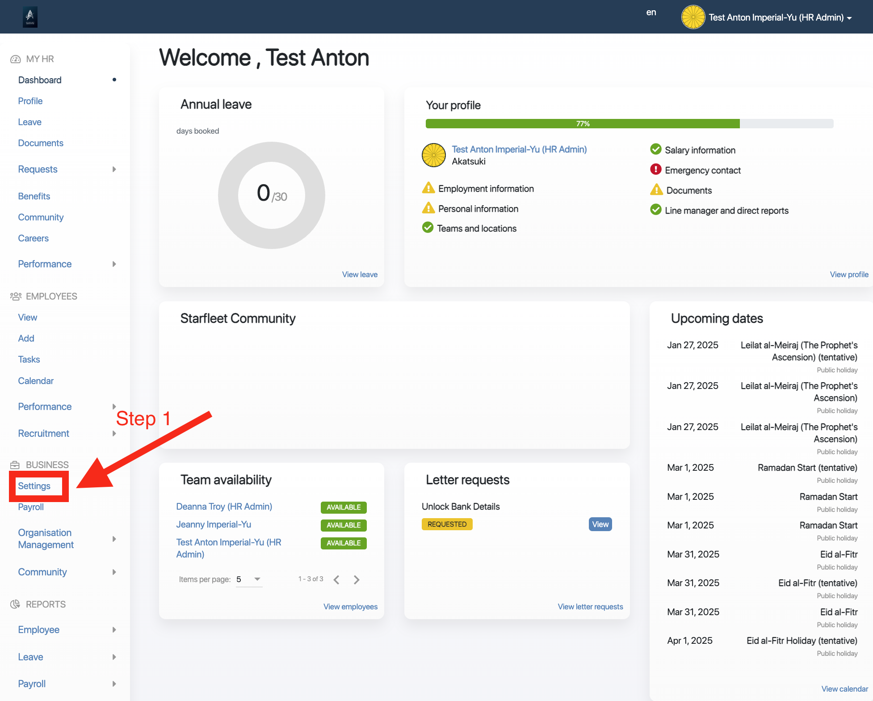The image size is (873, 701).
Task: Click the 77% profile progress bar
Action: pos(583,124)
